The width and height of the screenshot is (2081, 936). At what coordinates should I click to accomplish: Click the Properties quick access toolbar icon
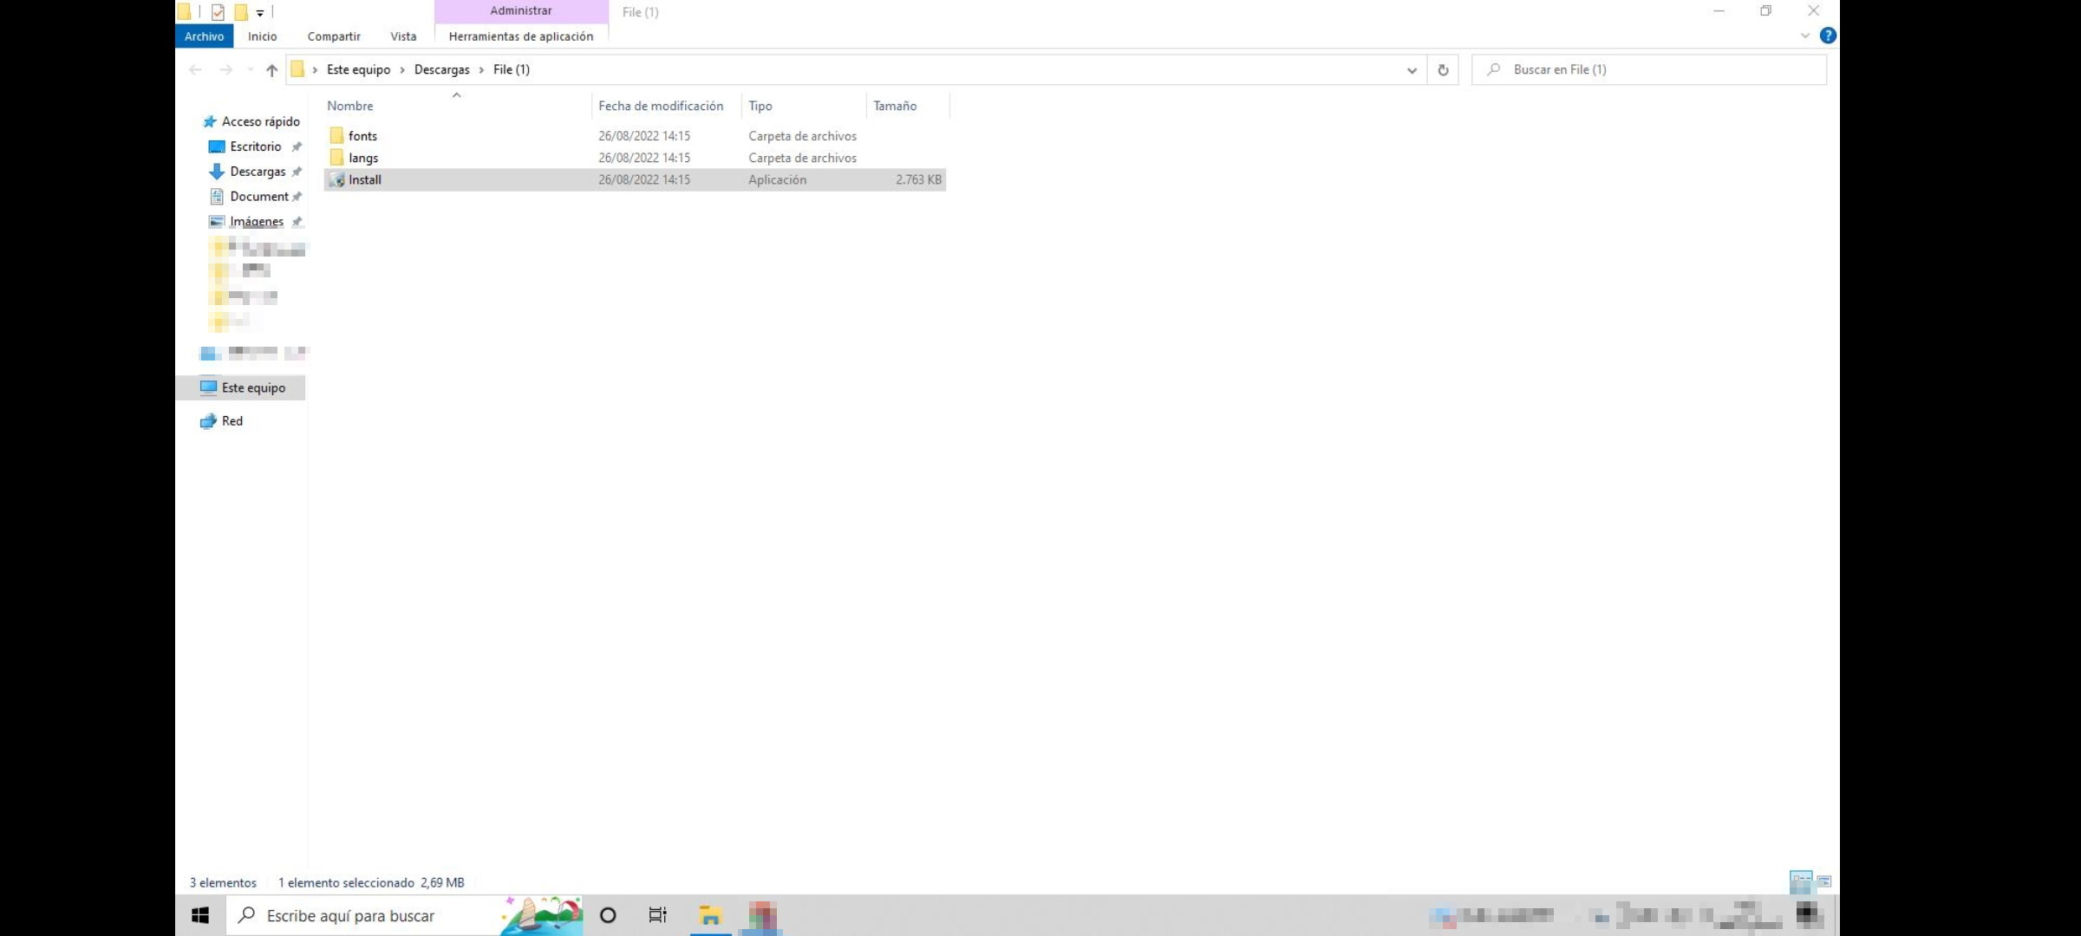(x=218, y=12)
